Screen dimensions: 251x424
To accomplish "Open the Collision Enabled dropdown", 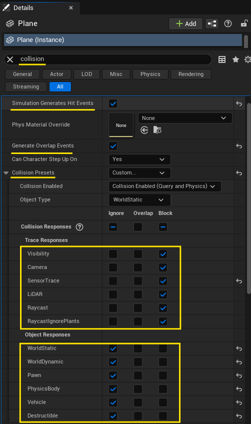I will 164,186.
